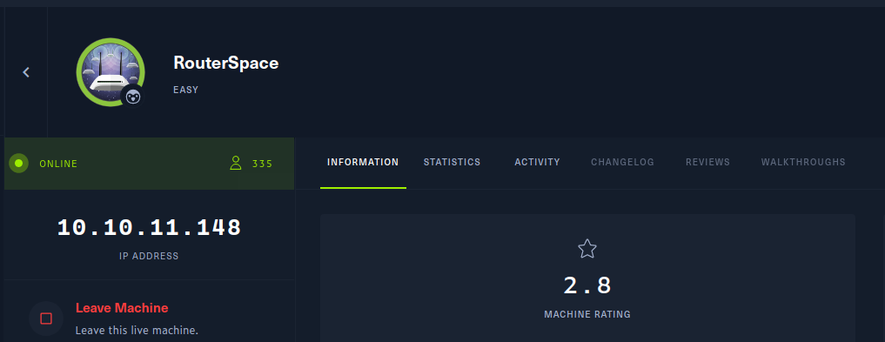Screen dimensions: 885x342
Task: Click the RouterSpace machine title
Action: [x=225, y=63]
